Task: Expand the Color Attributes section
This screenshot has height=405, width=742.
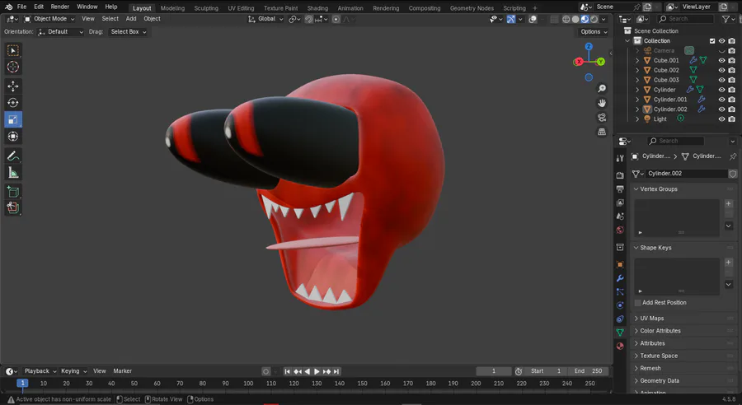Action: point(660,331)
